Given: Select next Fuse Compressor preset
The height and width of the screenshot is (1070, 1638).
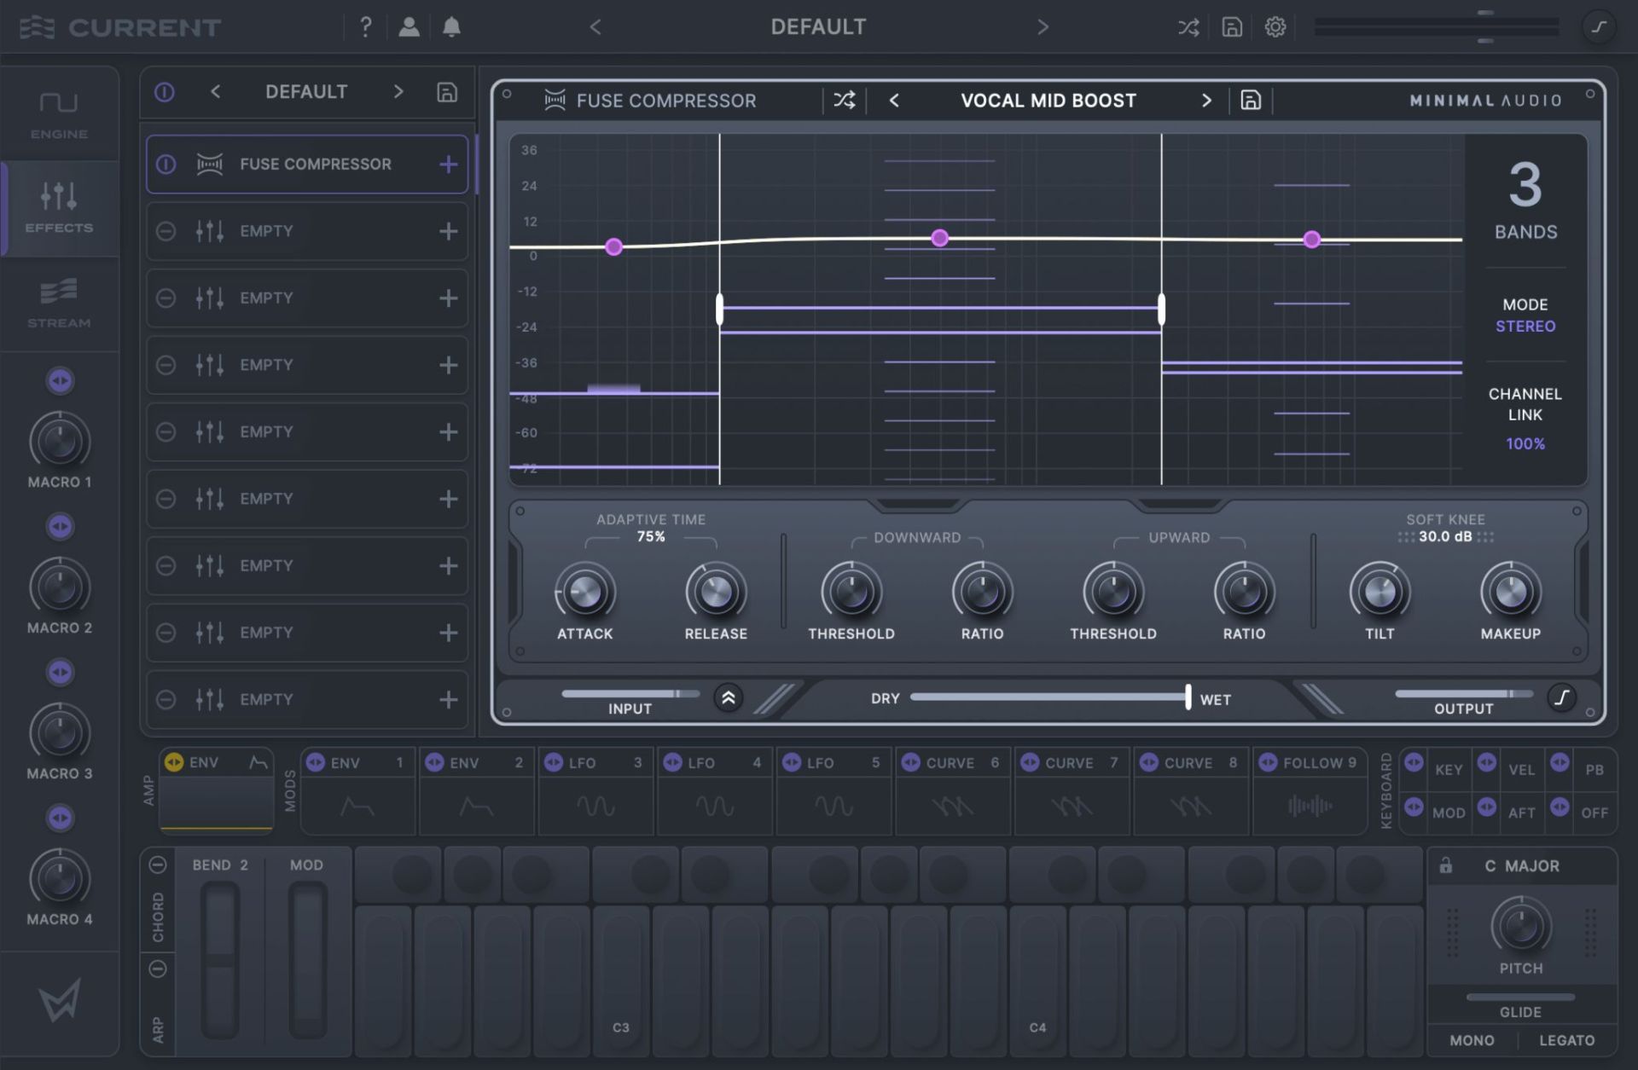Looking at the screenshot, I should tap(1206, 101).
